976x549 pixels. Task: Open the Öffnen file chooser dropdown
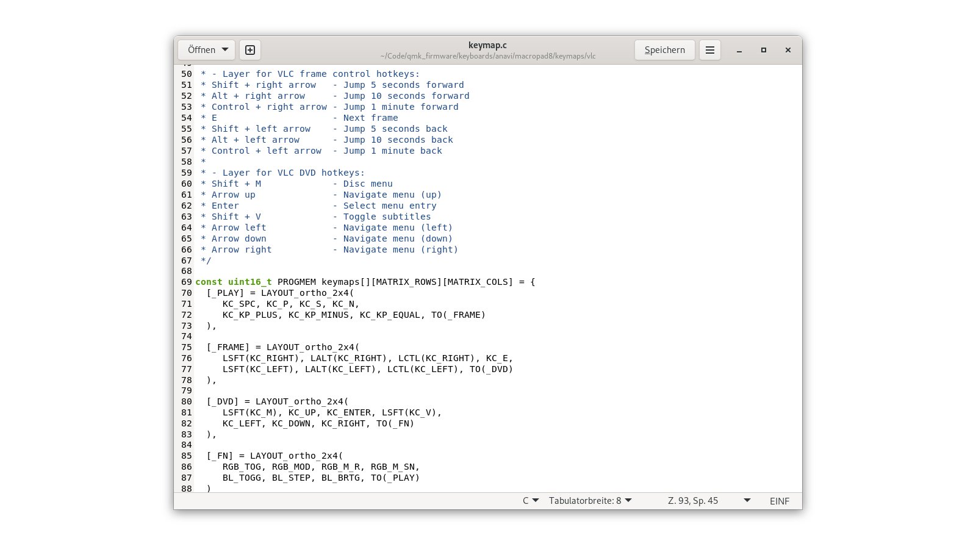(207, 50)
